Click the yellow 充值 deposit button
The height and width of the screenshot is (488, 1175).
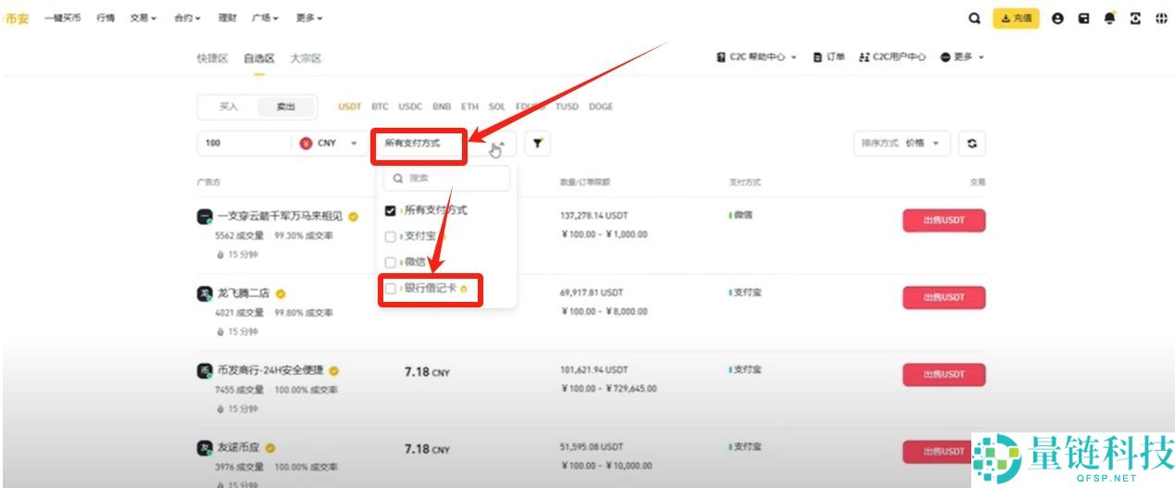pyautogui.click(x=1016, y=18)
